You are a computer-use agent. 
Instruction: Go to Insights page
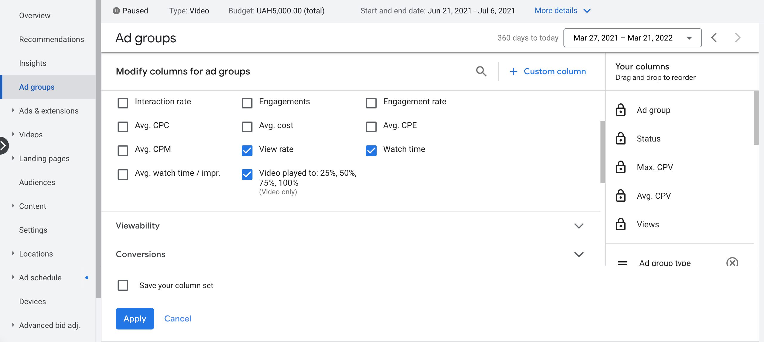click(x=33, y=63)
